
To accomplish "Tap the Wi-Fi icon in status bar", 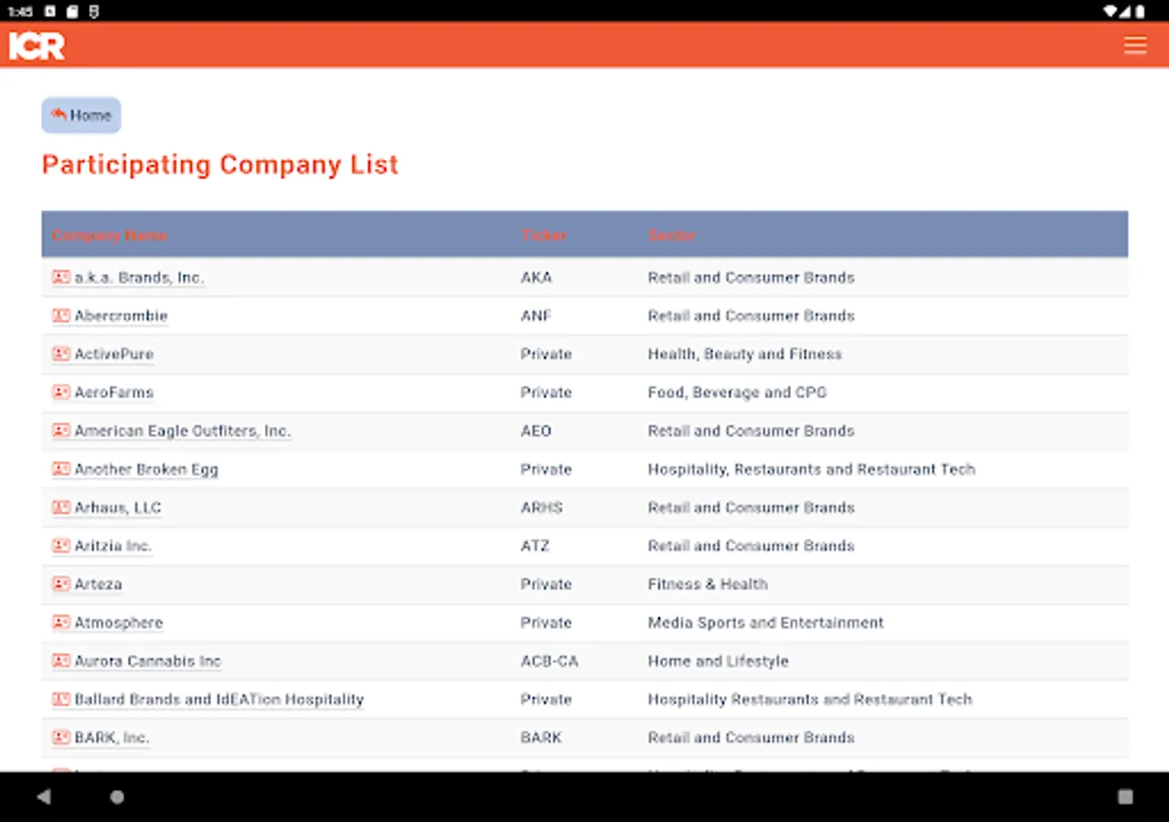I will (1110, 11).
